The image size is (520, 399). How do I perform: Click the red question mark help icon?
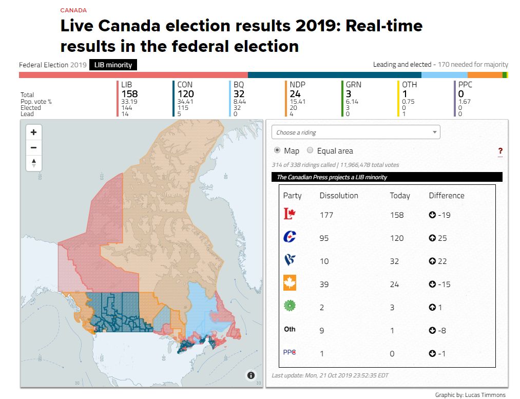point(500,151)
